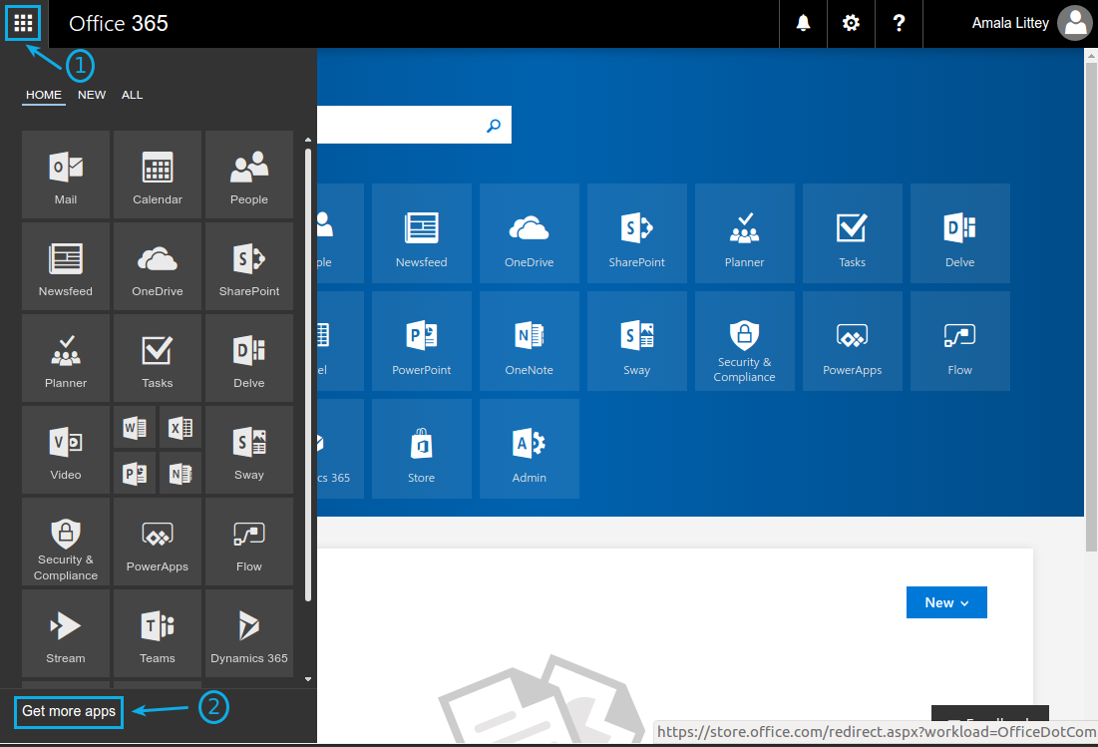
Task: Open the Video app tile
Action: 66,450
